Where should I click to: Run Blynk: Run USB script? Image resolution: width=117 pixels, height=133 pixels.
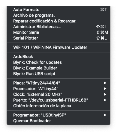pyautogui.click(x=58, y=74)
